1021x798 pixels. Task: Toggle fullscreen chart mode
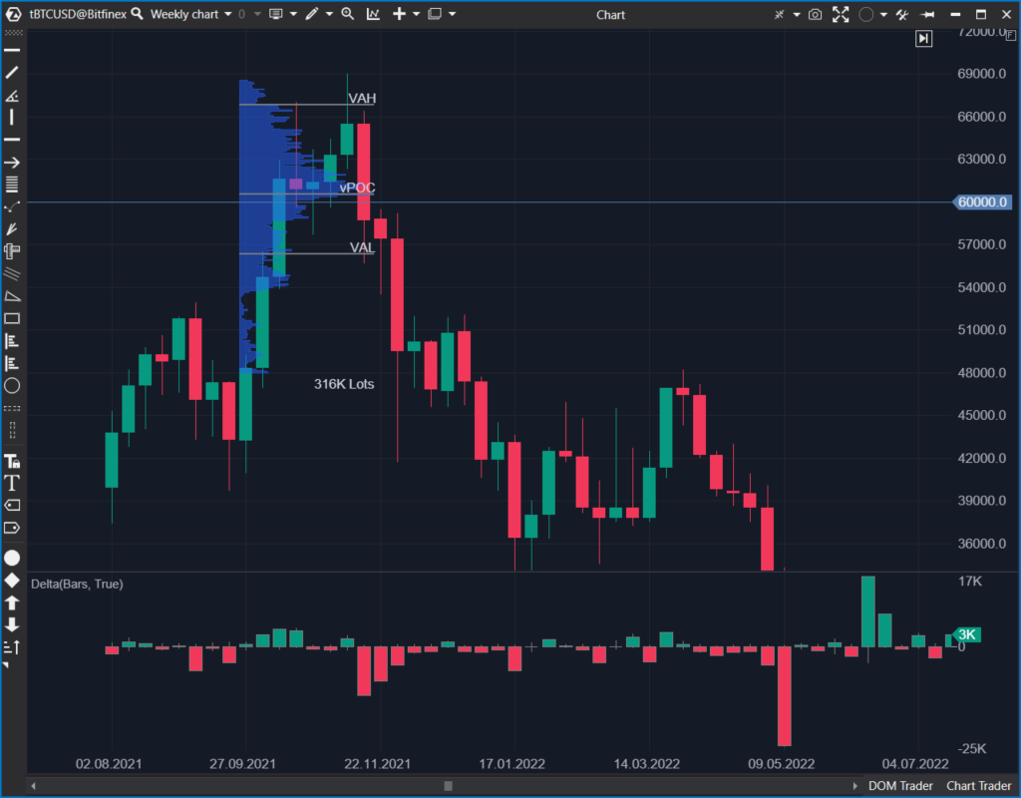pyautogui.click(x=842, y=14)
